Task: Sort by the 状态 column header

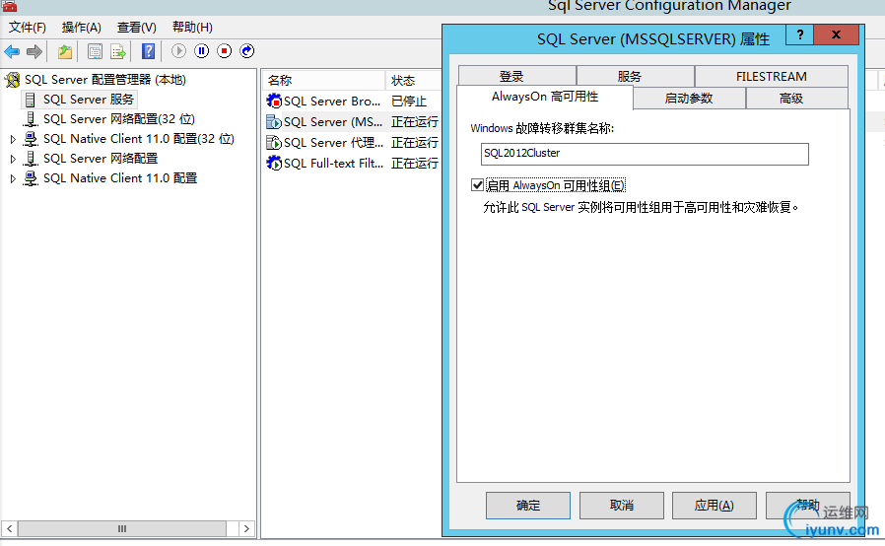Action: (x=414, y=80)
